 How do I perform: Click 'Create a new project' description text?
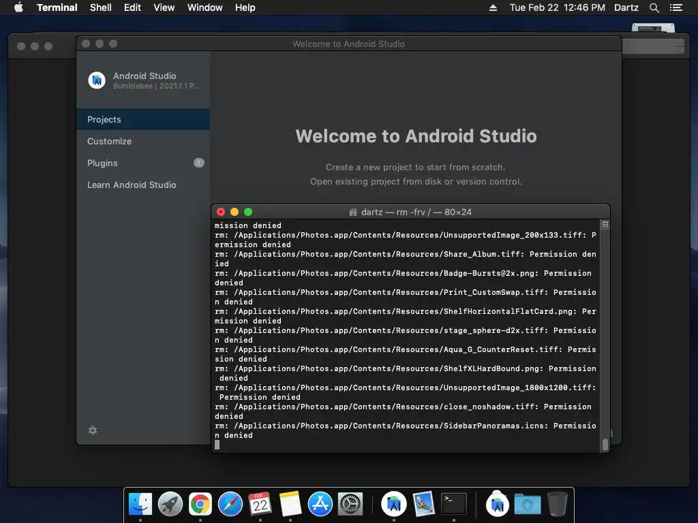[x=415, y=168]
